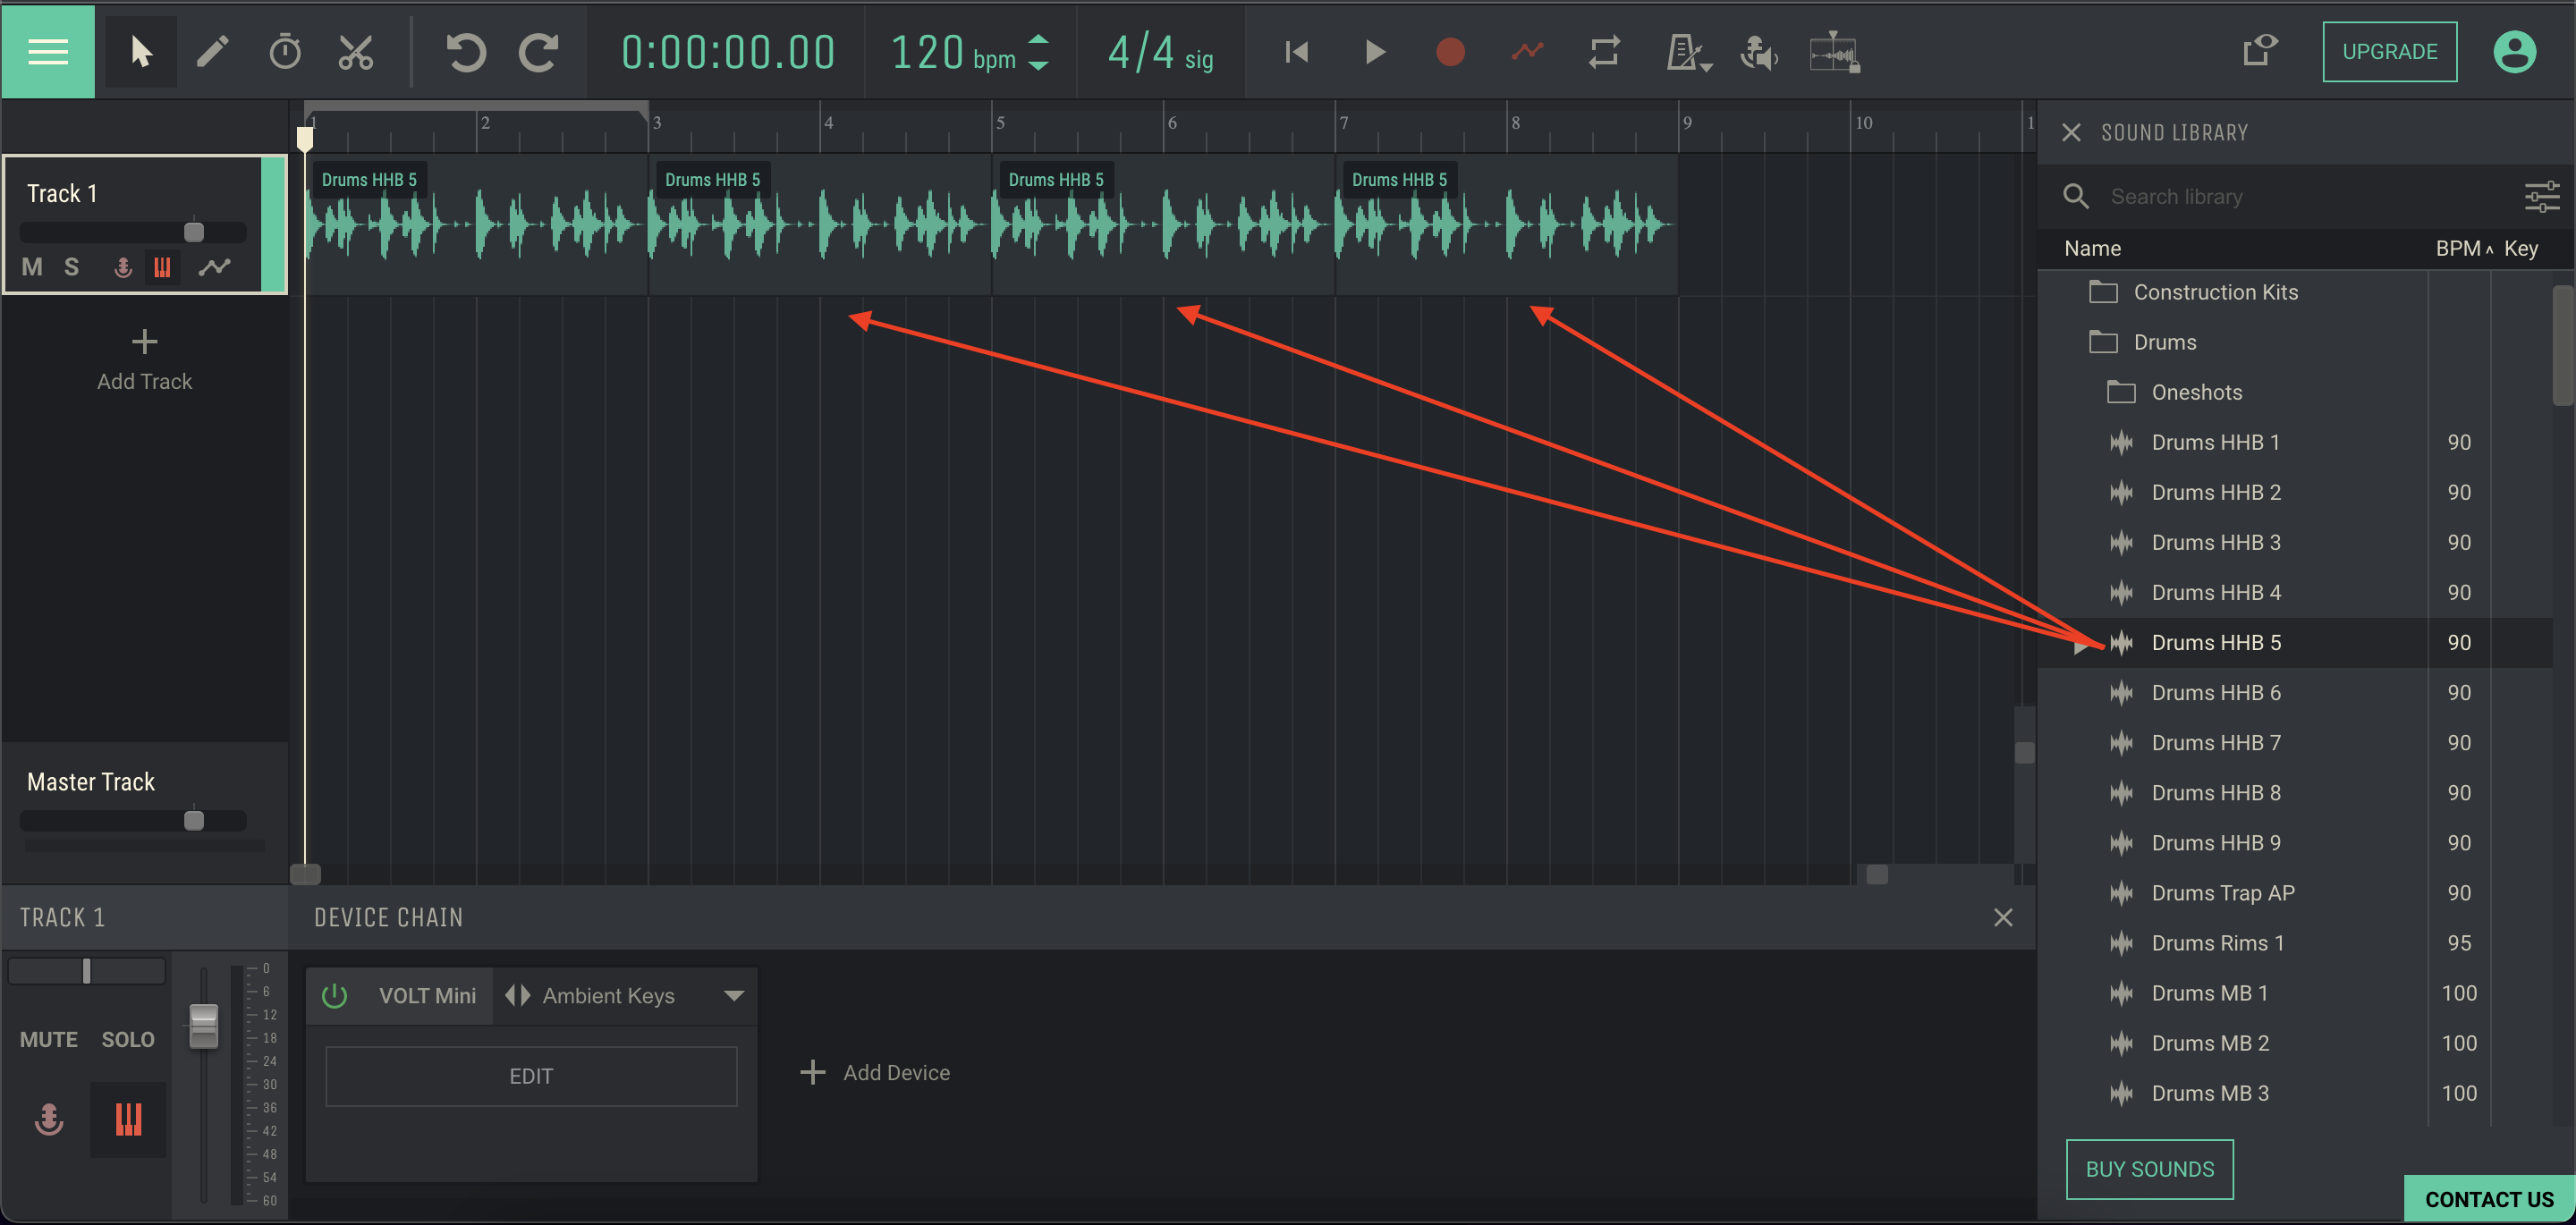Click the BUY SOUNDS button
This screenshot has height=1225, width=2576.
pyautogui.click(x=2150, y=1168)
